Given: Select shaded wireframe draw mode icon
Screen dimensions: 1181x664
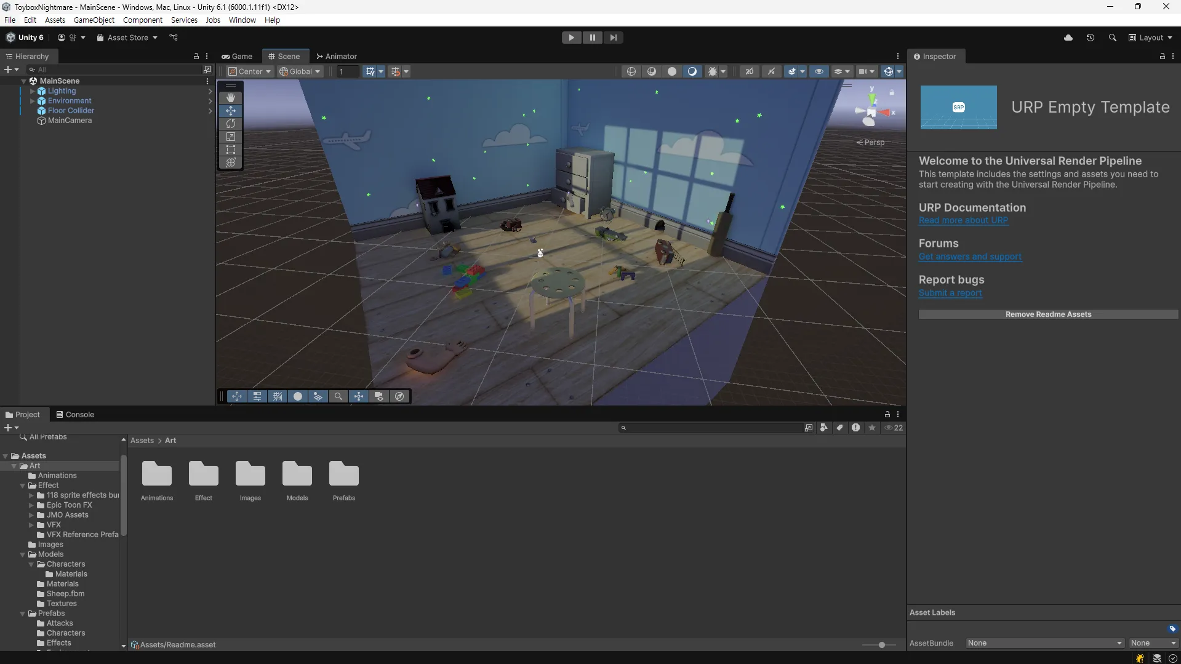Looking at the screenshot, I should coord(652,71).
